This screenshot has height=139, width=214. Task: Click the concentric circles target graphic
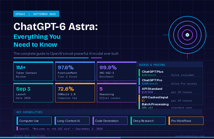point(188,35)
